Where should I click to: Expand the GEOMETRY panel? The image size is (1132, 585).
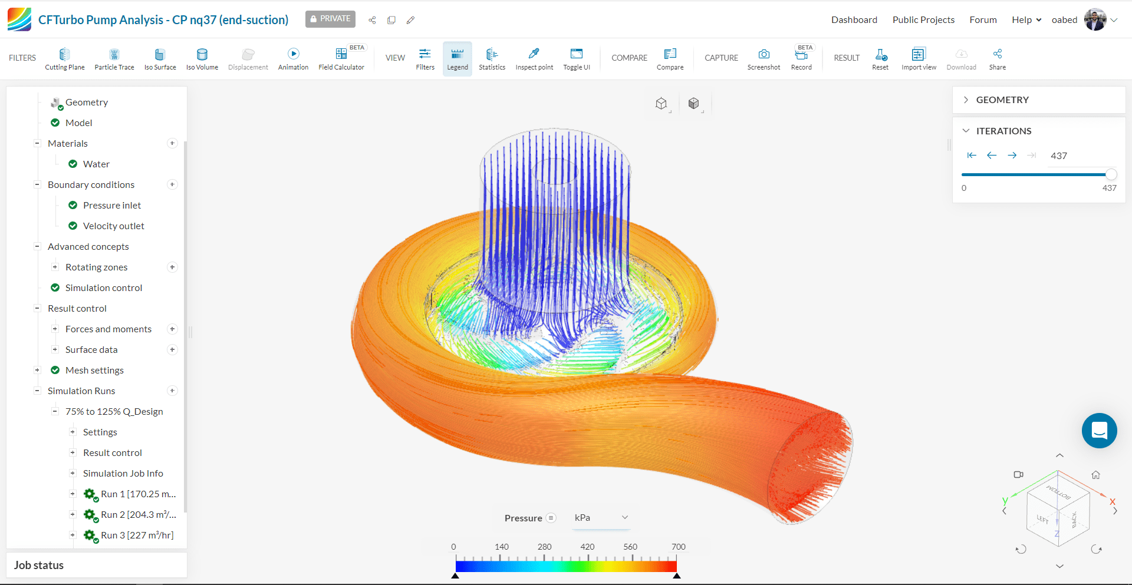[x=1002, y=100]
